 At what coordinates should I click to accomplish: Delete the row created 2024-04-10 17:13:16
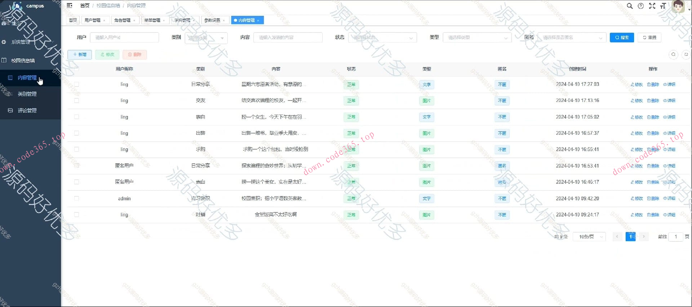(x=653, y=101)
